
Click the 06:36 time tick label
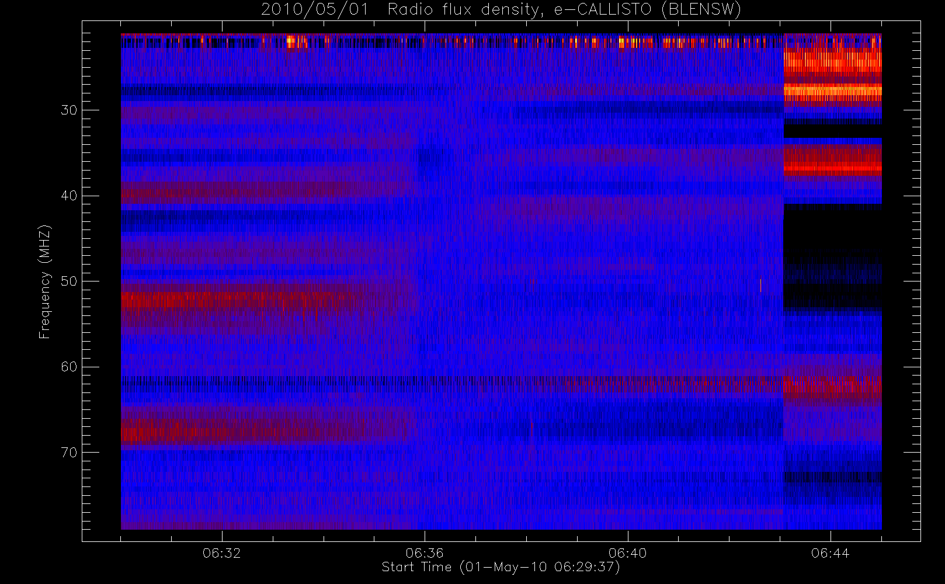425,553
